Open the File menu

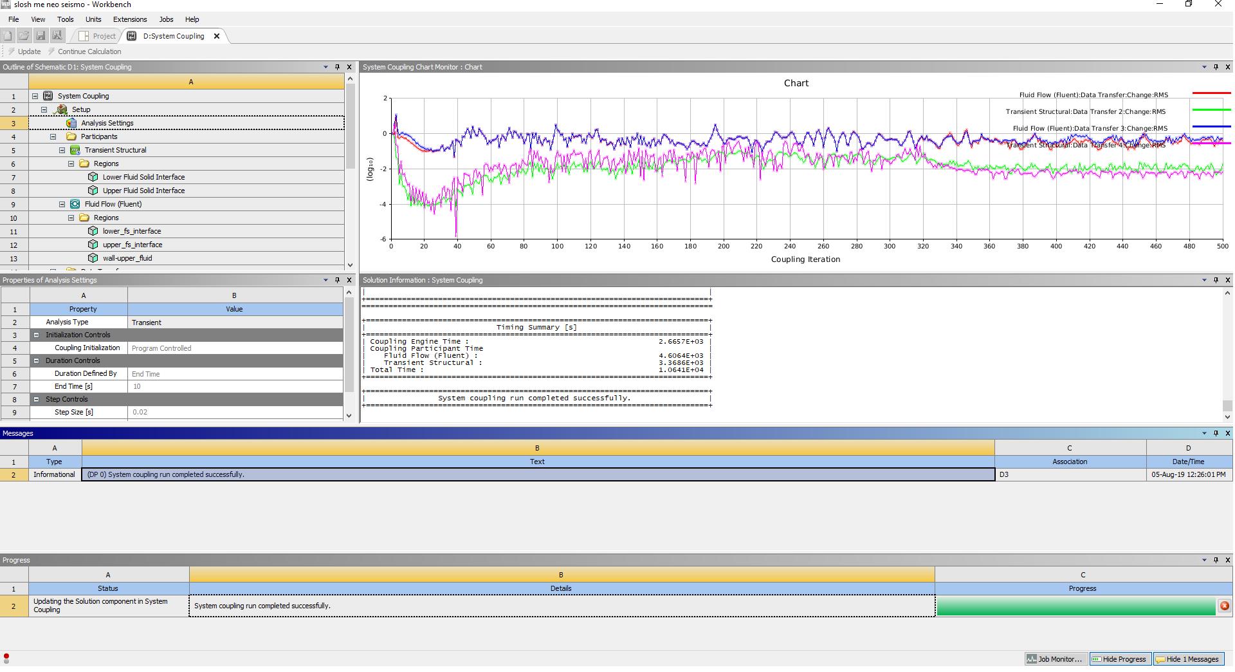pyautogui.click(x=14, y=19)
